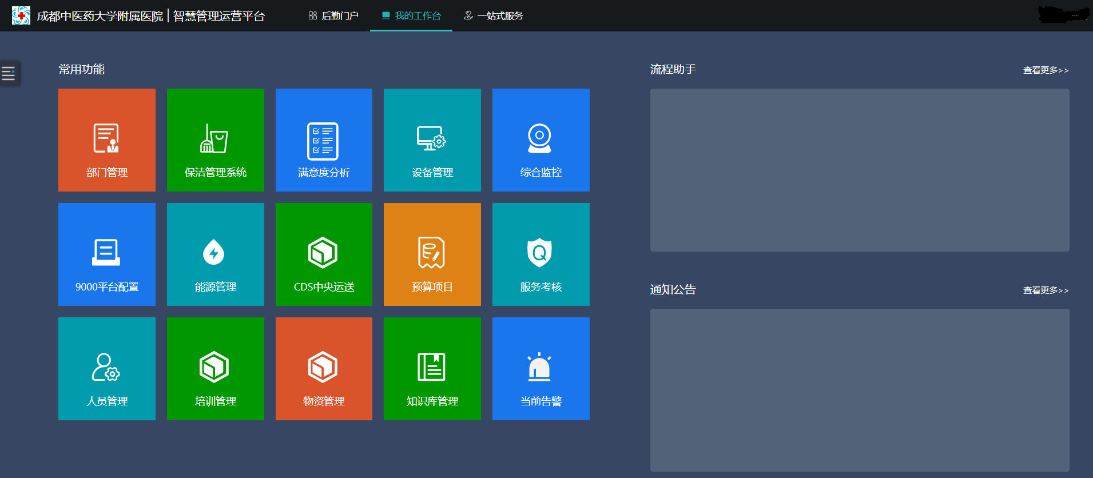Click 查看更多 link beside 通知公告
Viewport: 1093px width, 478px height.
tap(1046, 290)
